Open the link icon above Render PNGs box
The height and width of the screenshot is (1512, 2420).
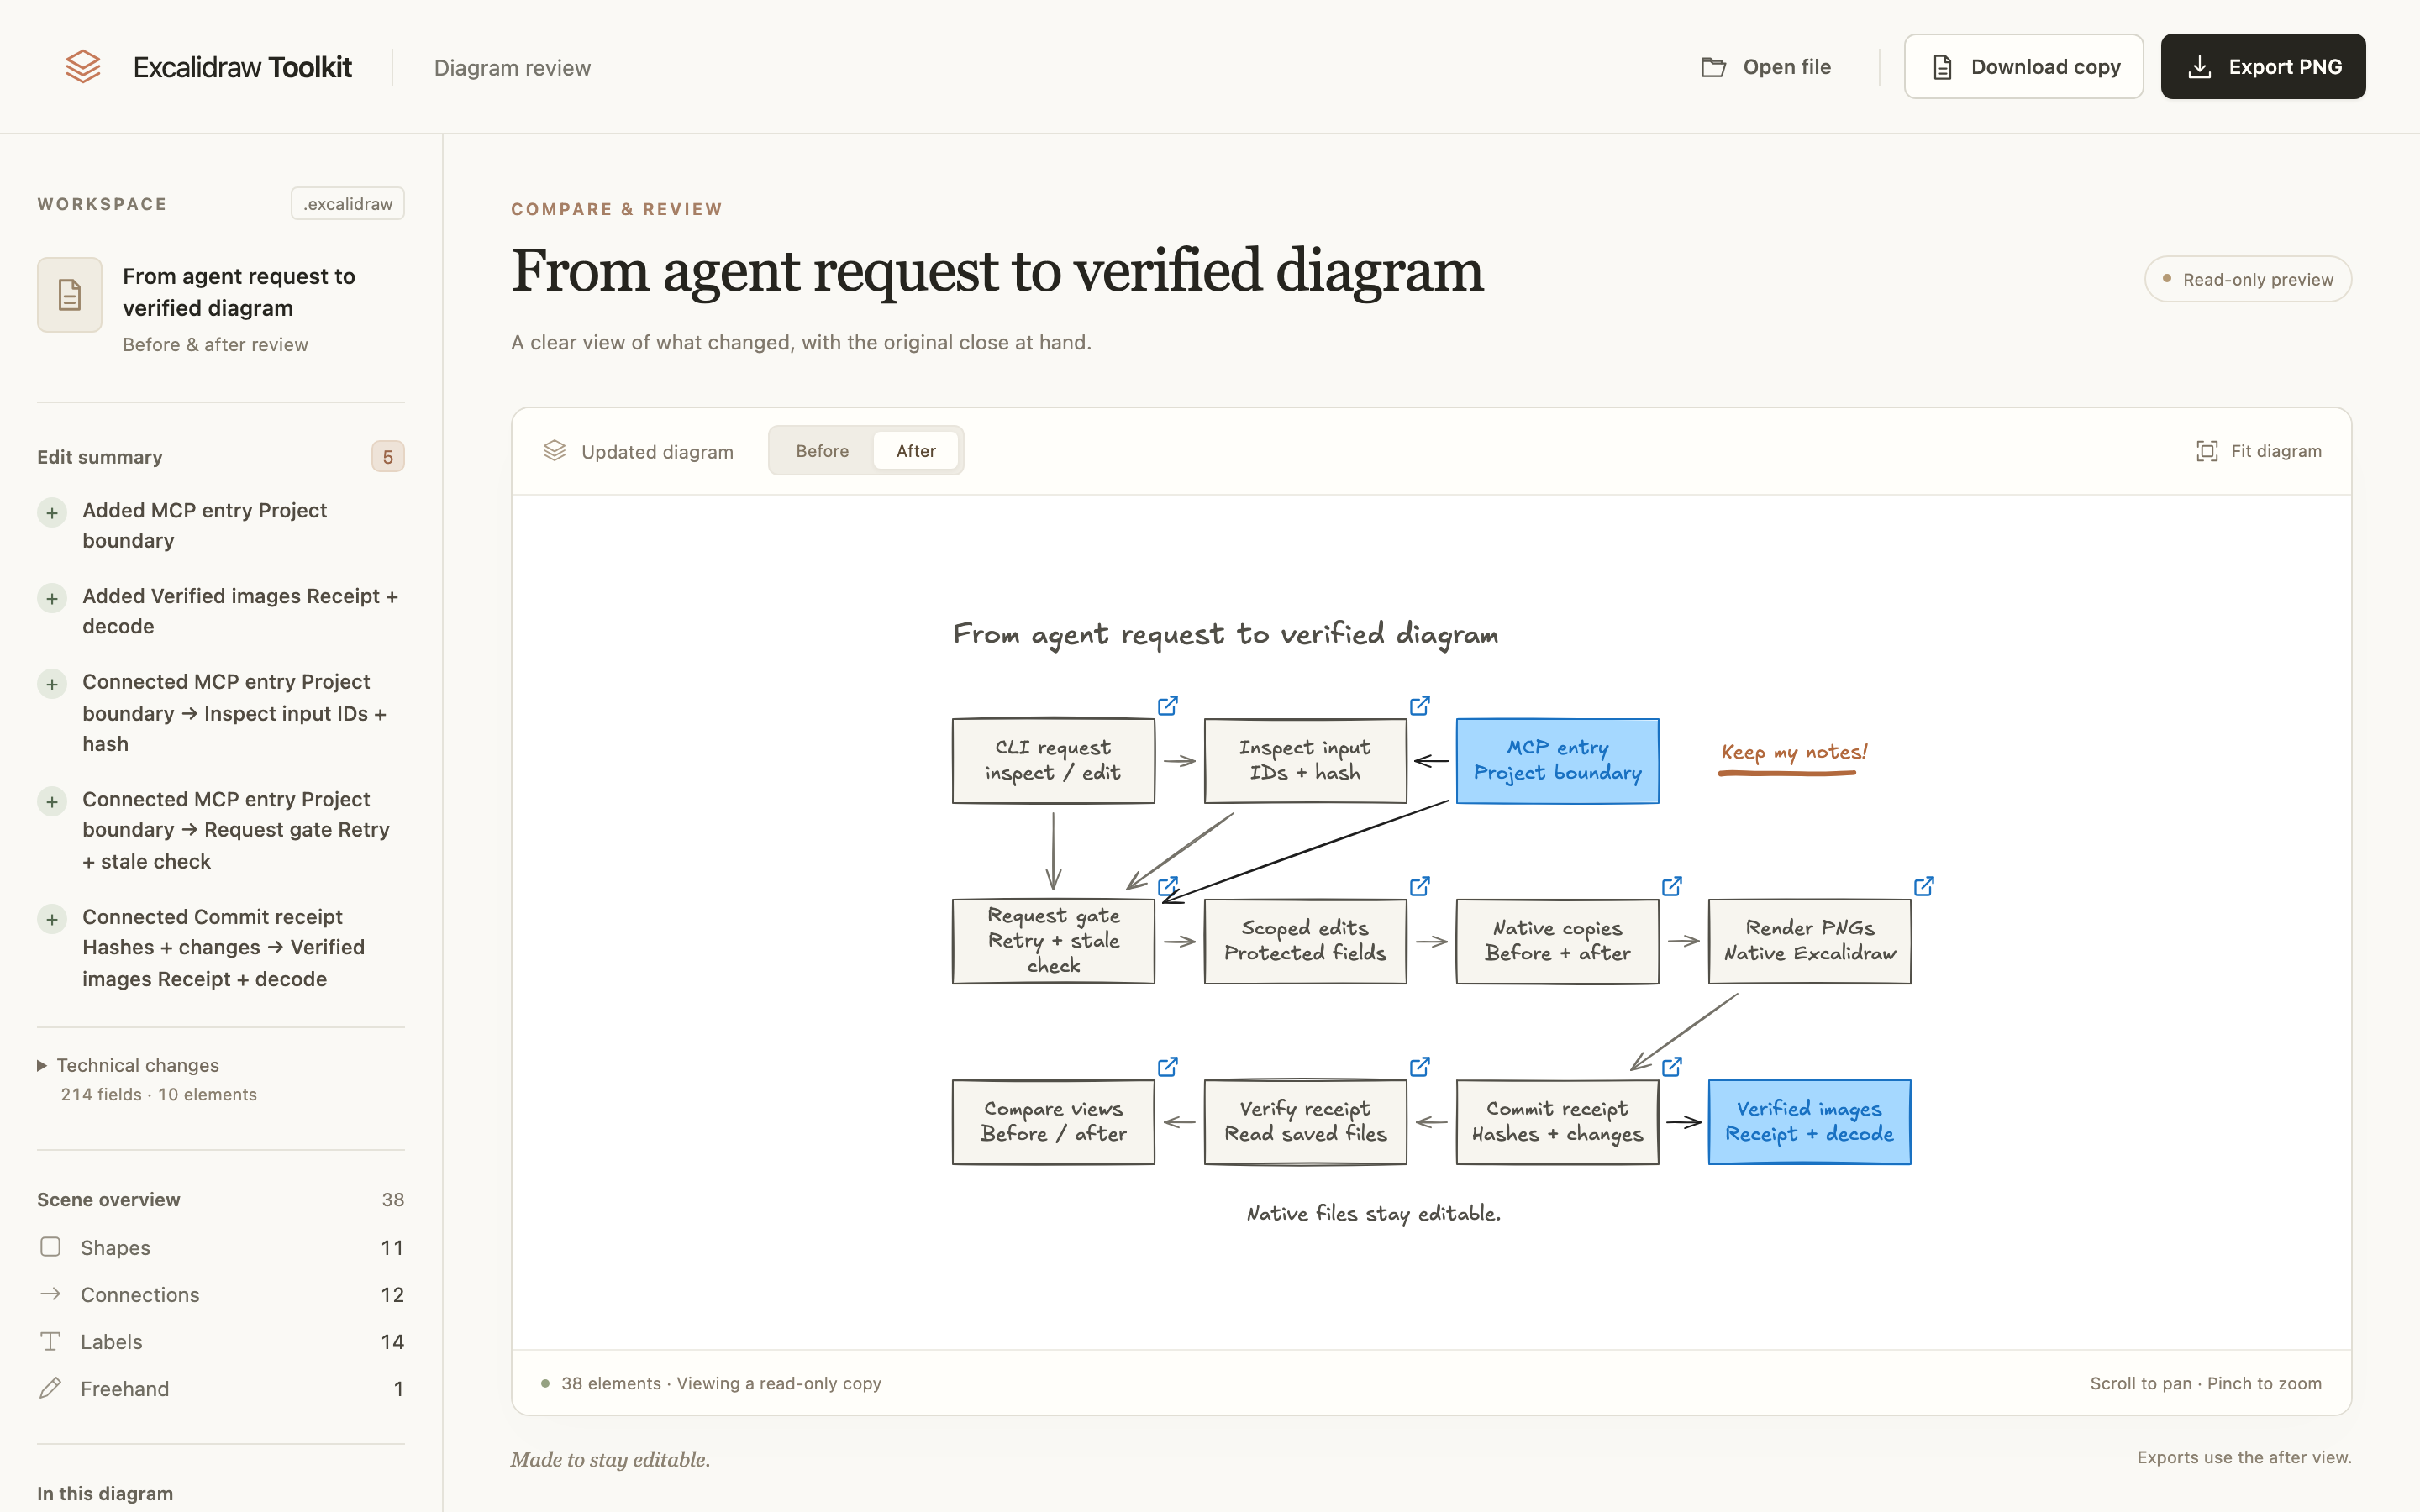point(1923,887)
